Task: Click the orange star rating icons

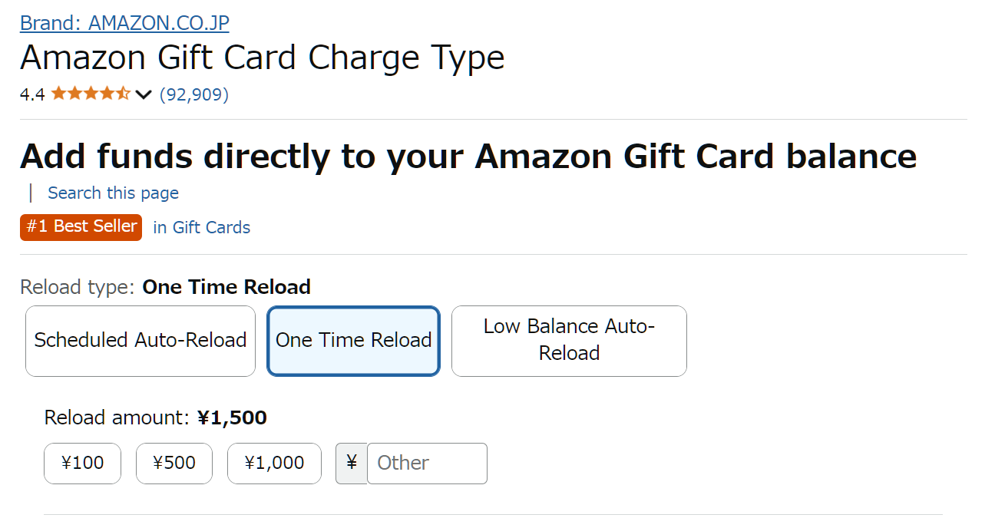Action: [91, 94]
